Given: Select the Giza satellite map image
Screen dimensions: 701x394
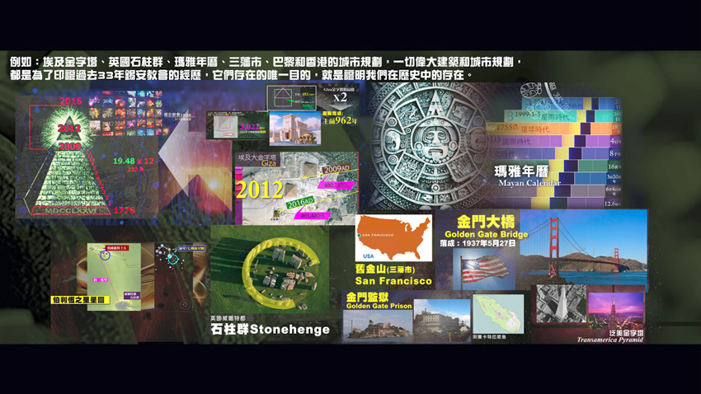Looking at the screenshot, I should (x=297, y=188).
